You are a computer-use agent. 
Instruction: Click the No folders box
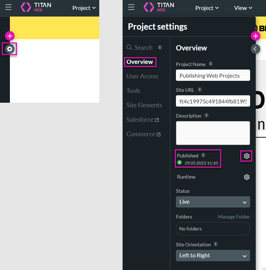click(x=213, y=229)
